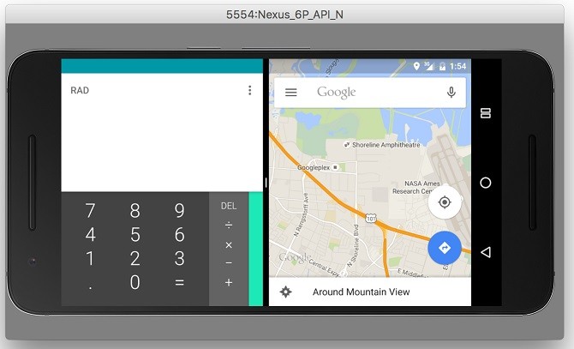Tap the 5 key on calculator
The image size is (574, 349).
pos(135,234)
